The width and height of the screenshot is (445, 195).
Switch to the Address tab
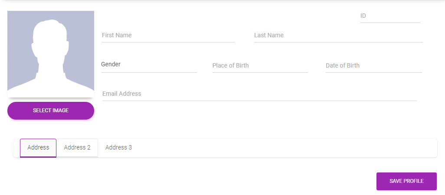click(x=38, y=148)
